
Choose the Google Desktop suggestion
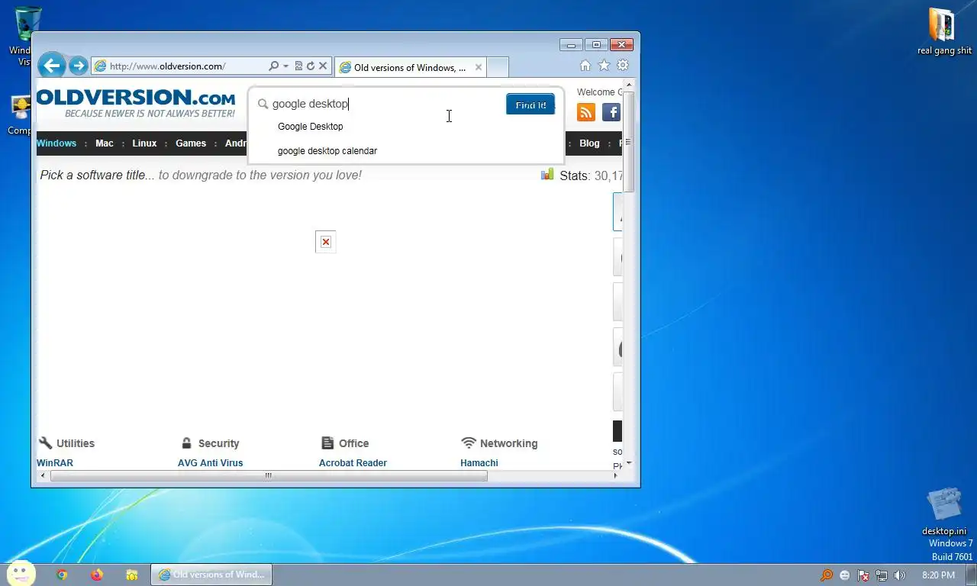311,127
